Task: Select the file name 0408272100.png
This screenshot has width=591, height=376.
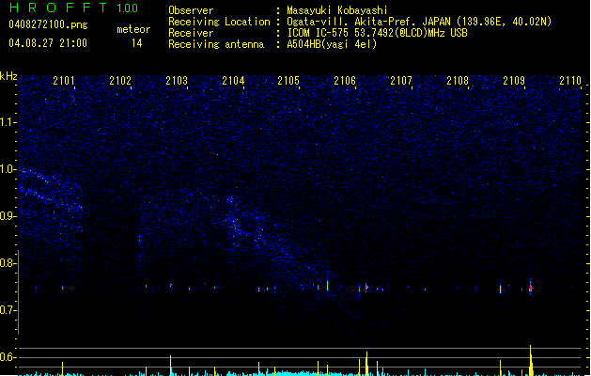Action: 48,24
